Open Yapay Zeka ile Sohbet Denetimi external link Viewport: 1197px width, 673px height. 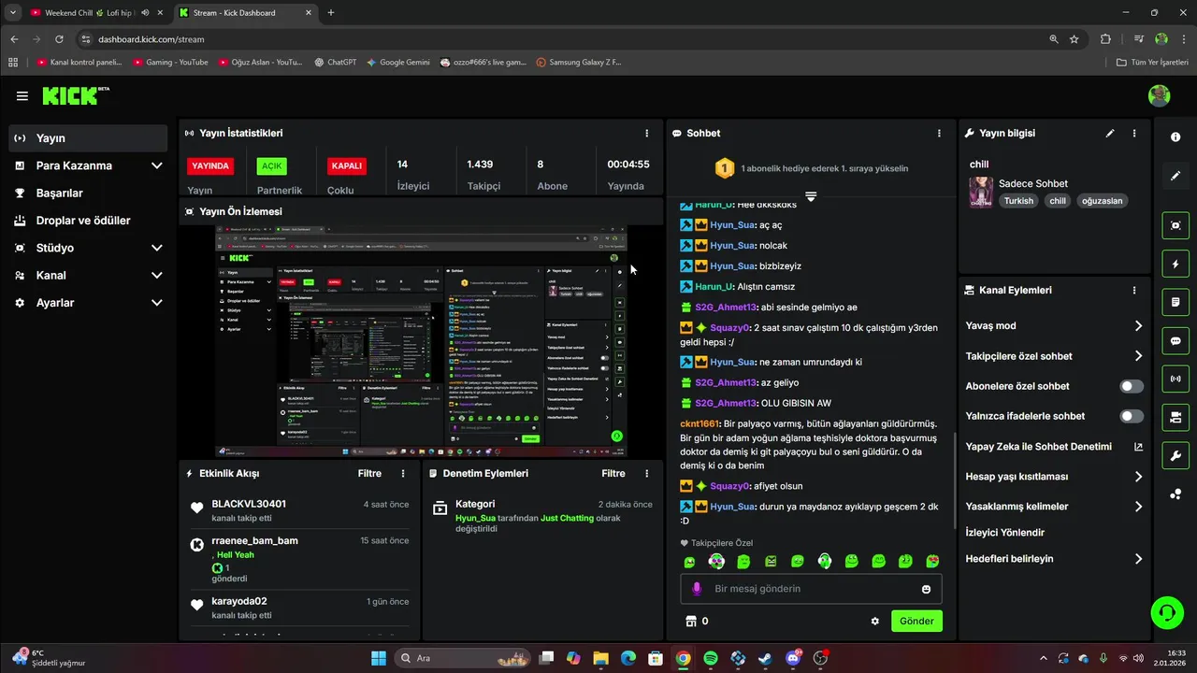(x=1138, y=447)
